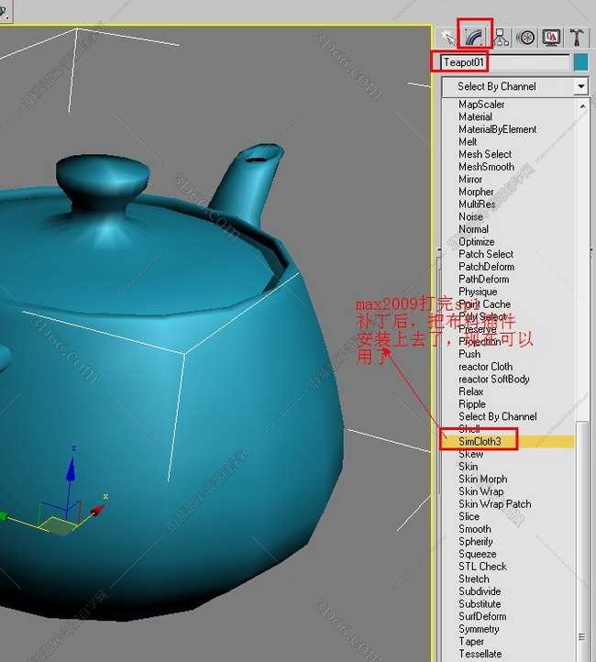Open the Hierarchy panel tab
Viewport: 596px width, 662px height.
pyautogui.click(x=501, y=37)
